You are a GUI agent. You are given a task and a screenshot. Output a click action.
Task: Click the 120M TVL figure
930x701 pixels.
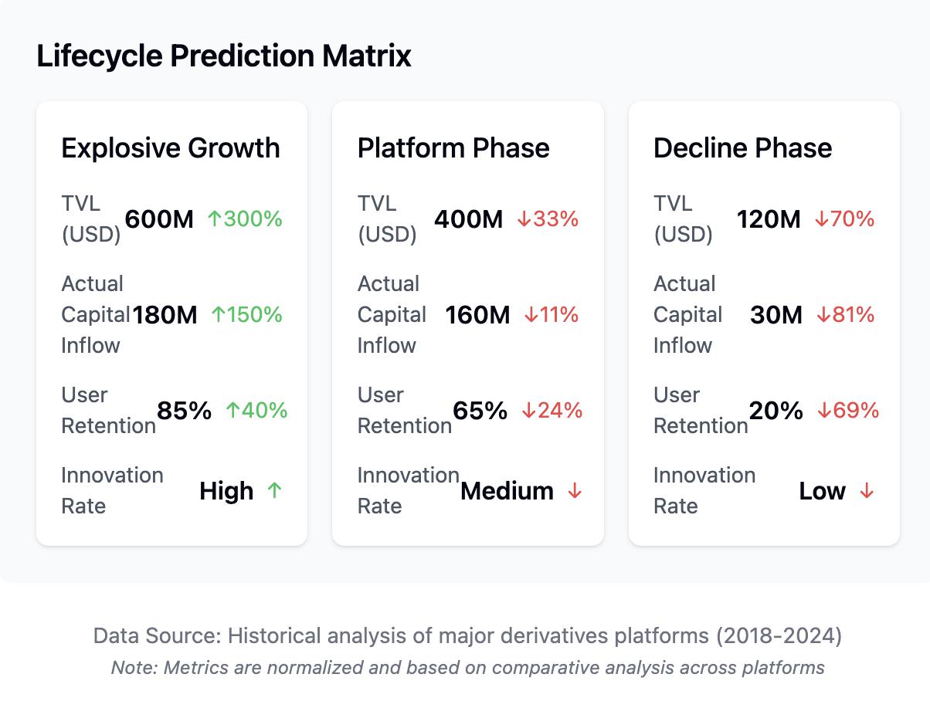pos(769,219)
